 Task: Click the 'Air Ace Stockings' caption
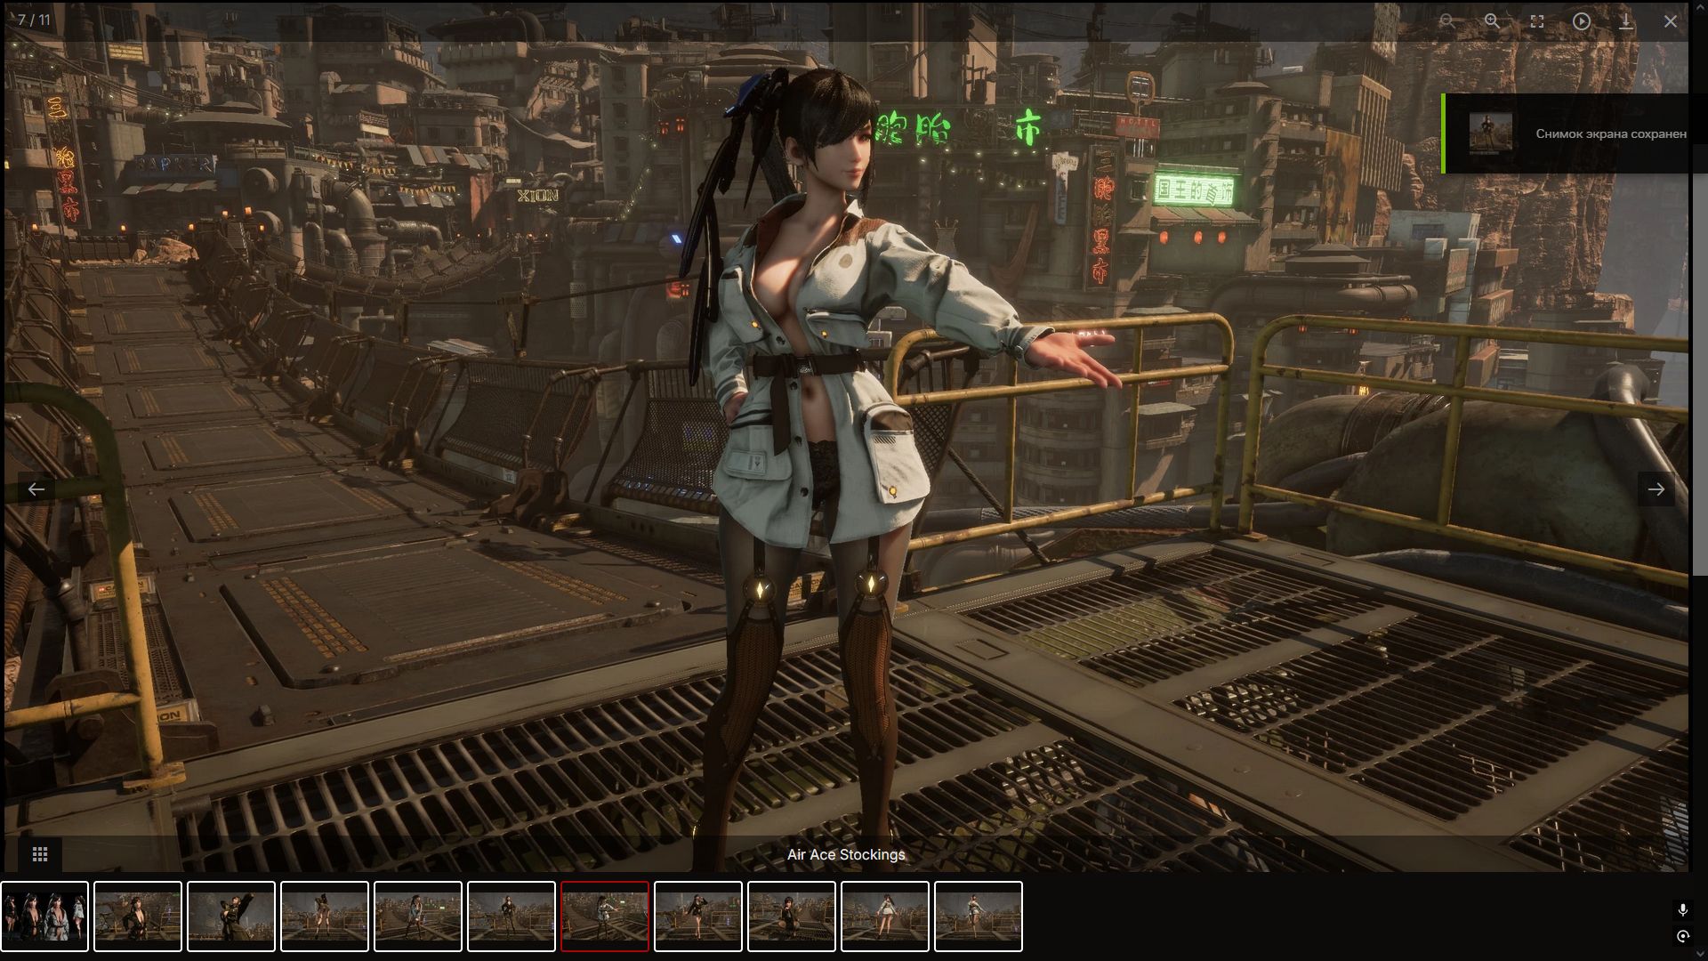tap(846, 854)
